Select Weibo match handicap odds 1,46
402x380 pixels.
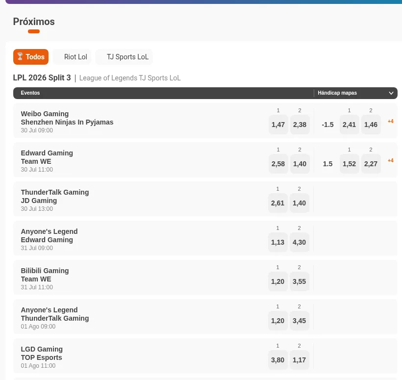coord(371,125)
